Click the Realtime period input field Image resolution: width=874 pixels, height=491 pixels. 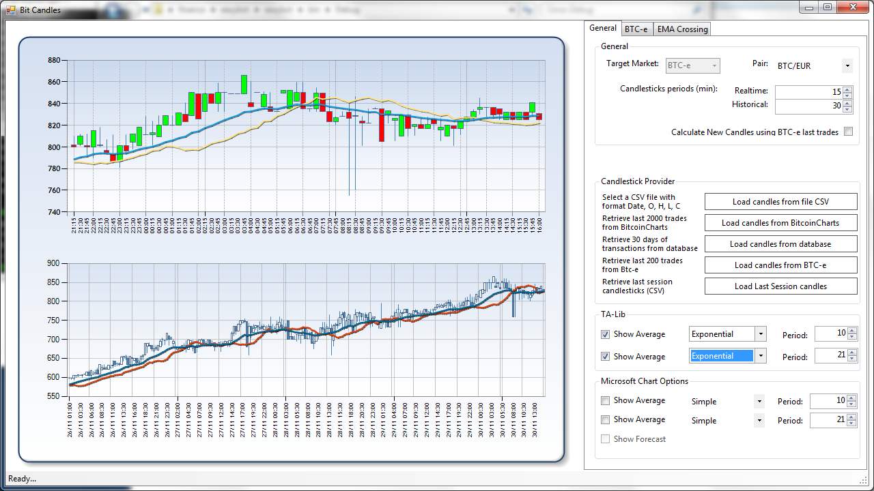[x=808, y=92]
